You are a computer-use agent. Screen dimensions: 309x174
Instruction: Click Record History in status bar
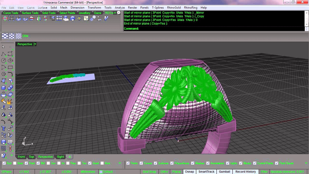(x=245, y=172)
